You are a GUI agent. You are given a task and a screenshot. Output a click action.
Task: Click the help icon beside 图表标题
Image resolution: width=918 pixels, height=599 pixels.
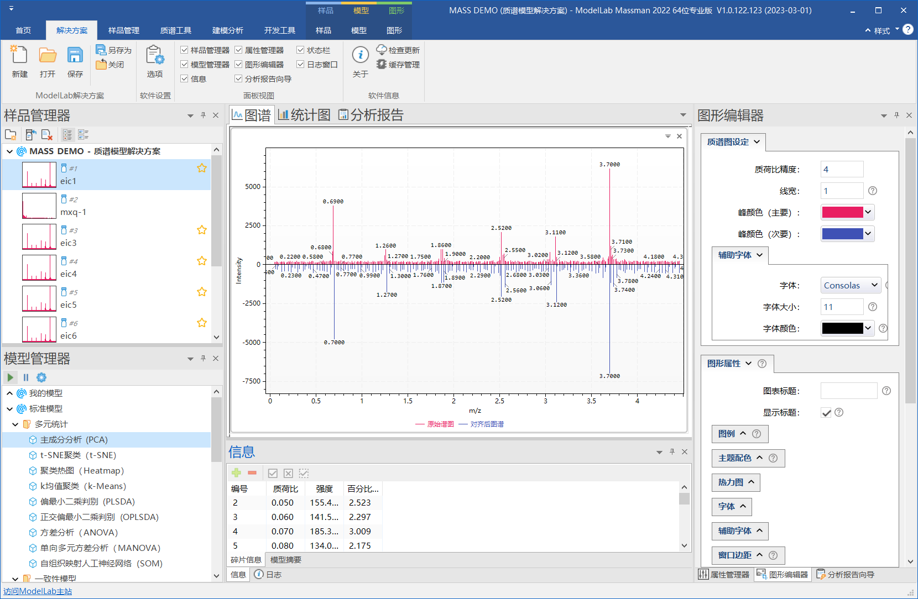[x=886, y=391]
